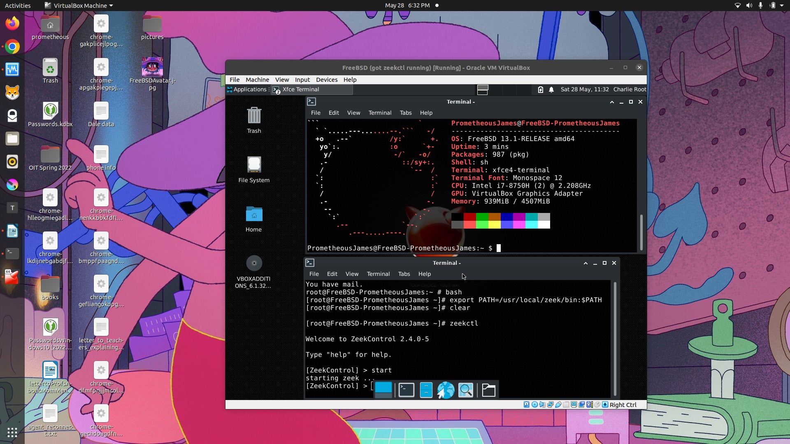Click VirtualBox optical drive status indicator
Screen dimensions: 790x444
click(x=534, y=405)
